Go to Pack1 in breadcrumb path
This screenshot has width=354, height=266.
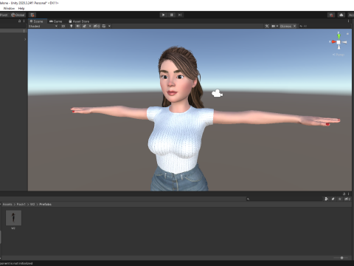coord(21,205)
